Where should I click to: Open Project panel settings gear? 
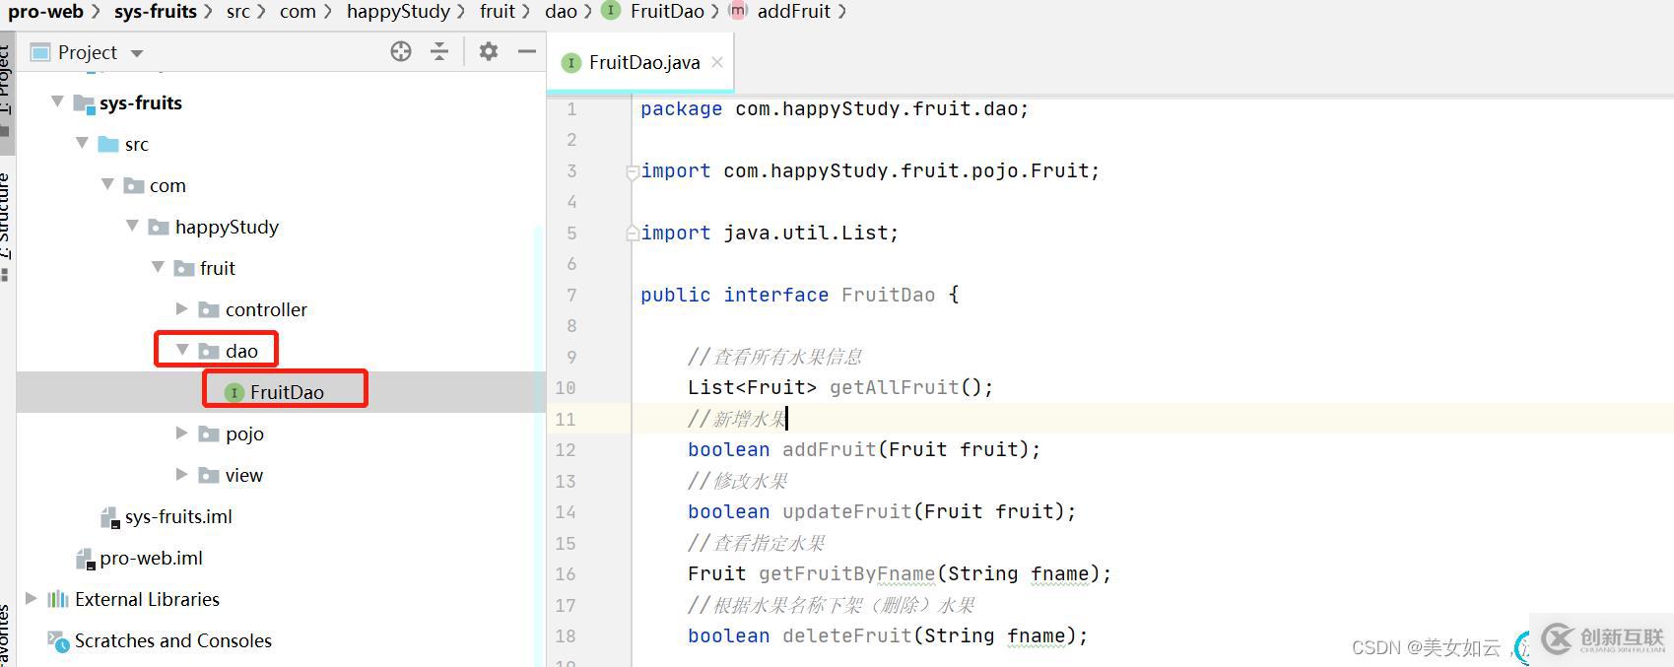(x=488, y=52)
